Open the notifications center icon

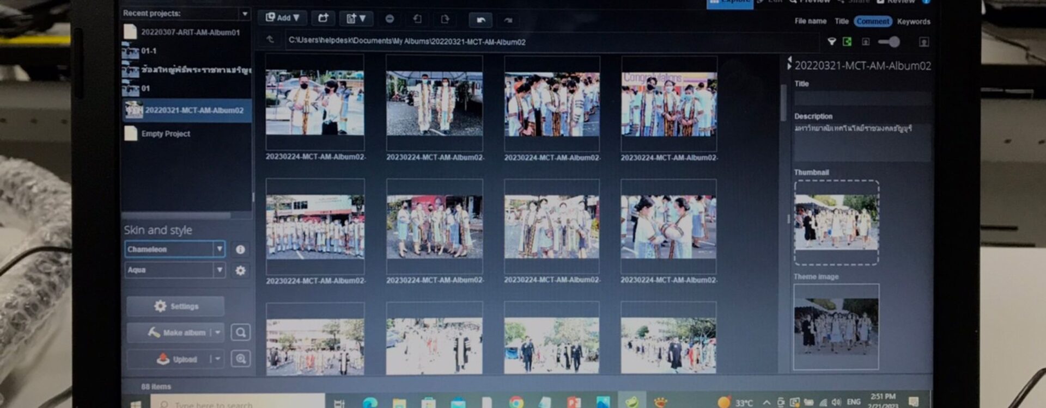tap(914, 401)
